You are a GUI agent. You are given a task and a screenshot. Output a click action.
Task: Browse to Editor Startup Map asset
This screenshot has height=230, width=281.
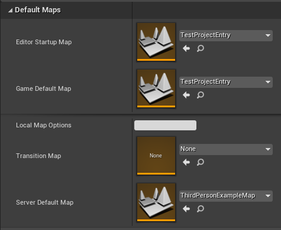pos(201,48)
